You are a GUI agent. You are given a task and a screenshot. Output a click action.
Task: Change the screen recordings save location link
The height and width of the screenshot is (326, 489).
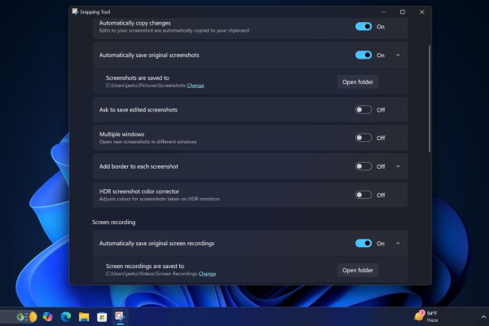click(207, 274)
